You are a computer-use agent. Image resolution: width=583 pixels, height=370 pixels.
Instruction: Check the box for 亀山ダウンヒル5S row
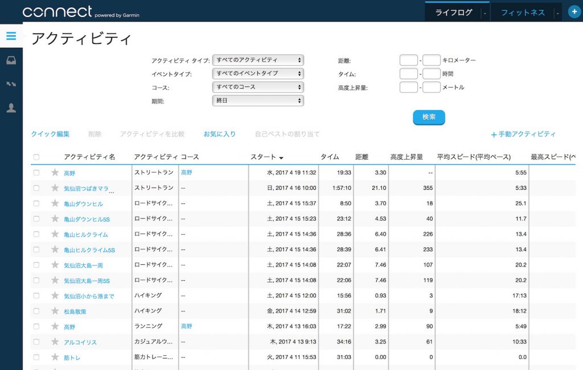click(x=36, y=219)
